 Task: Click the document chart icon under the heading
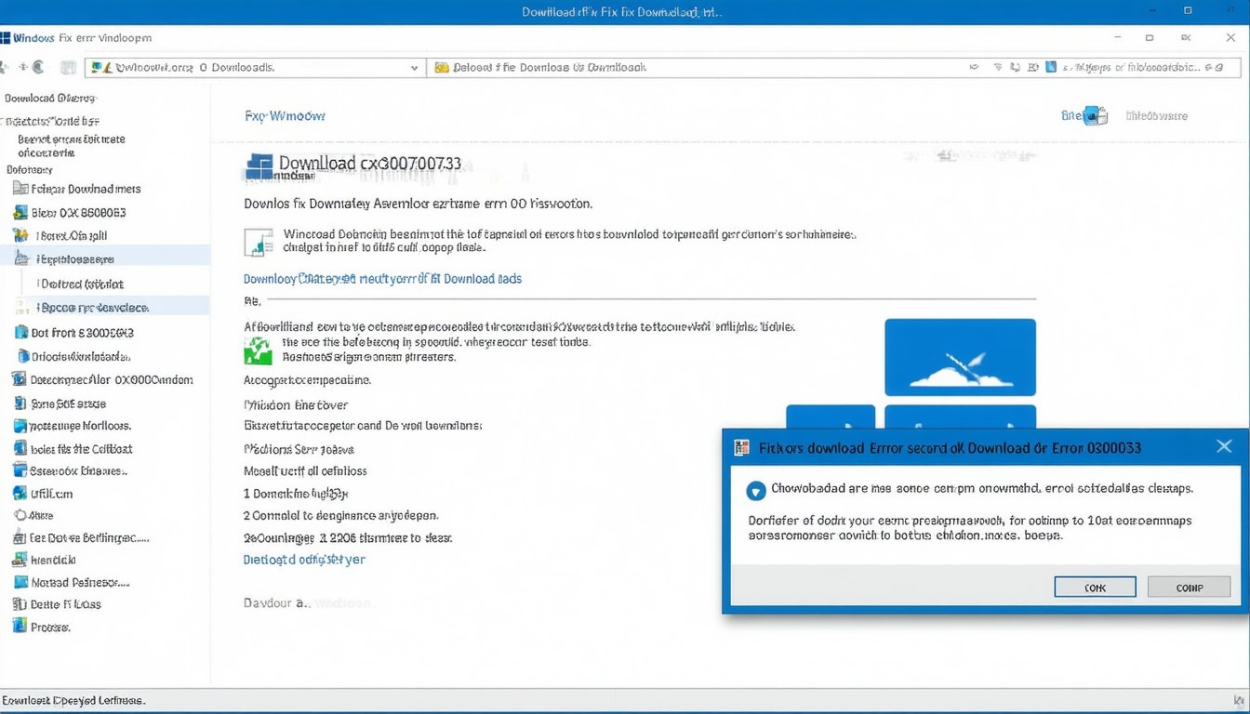click(x=258, y=242)
